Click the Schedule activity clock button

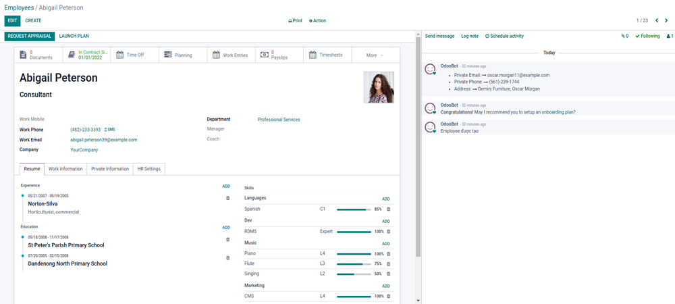tap(504, 36)
